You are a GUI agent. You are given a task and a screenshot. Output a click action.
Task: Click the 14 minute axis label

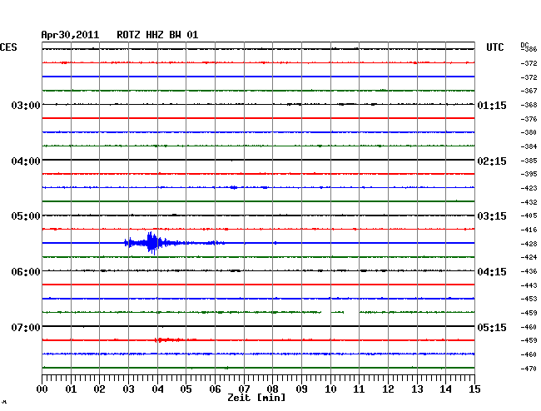coord(445,389)
